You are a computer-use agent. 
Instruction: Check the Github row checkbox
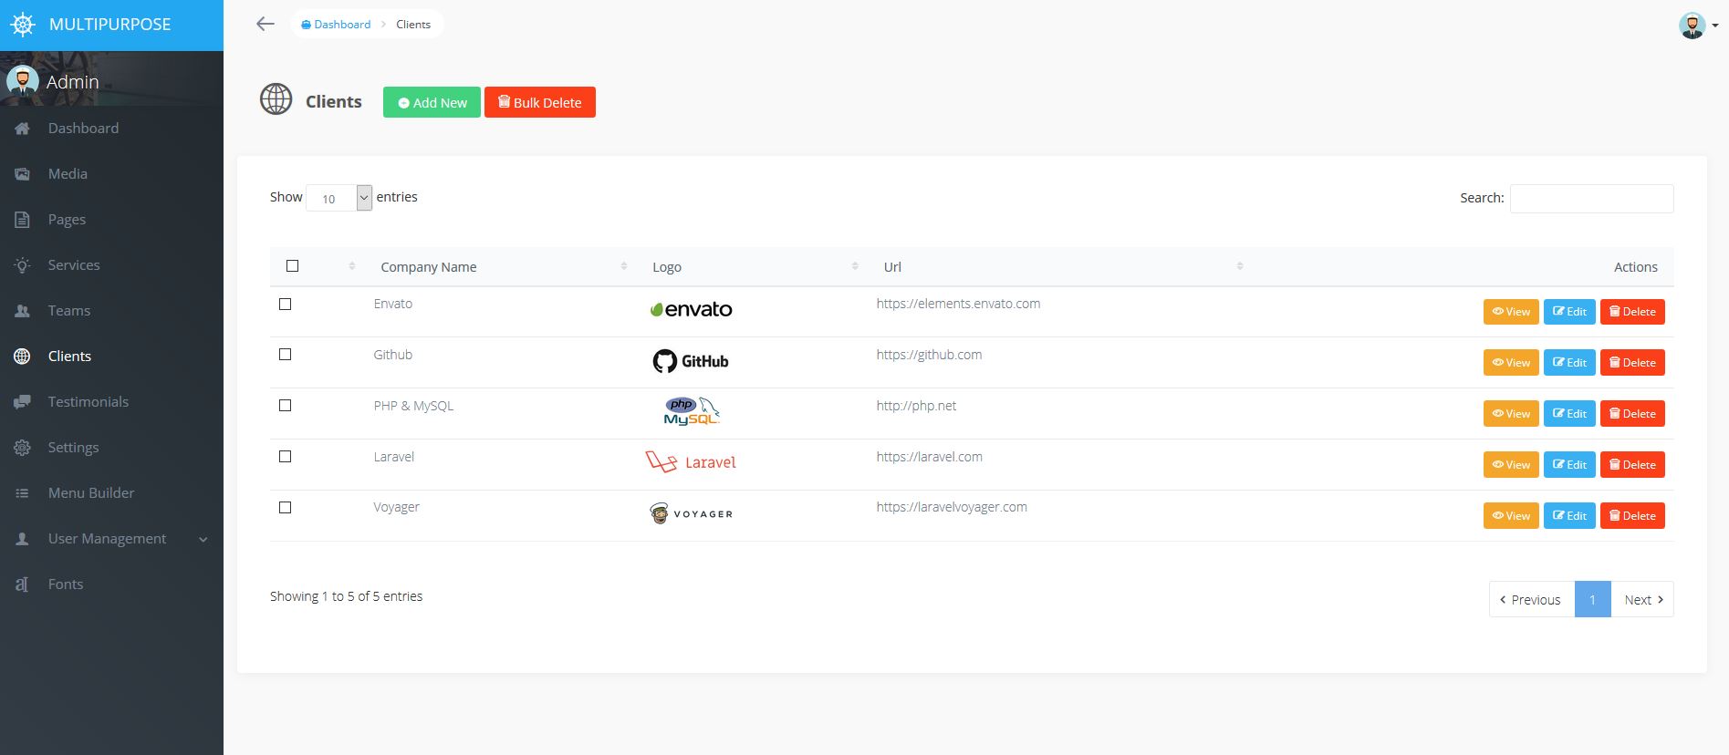coord(286,355)
